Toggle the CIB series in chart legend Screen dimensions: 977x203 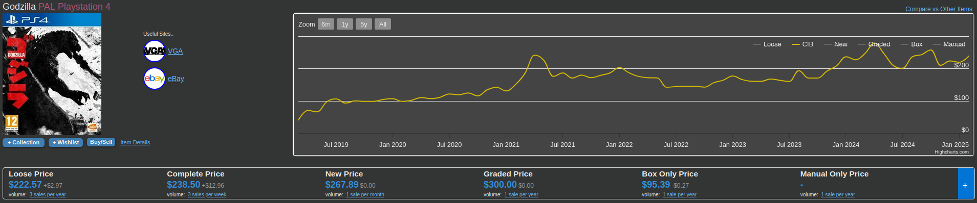pos(802,44)
